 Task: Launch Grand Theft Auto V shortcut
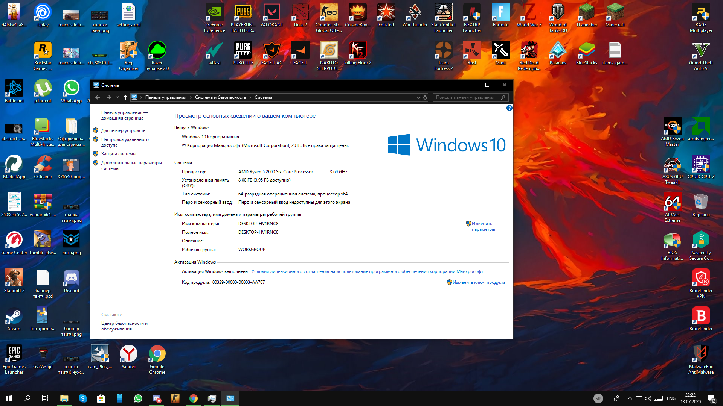(x=701, y=56)
